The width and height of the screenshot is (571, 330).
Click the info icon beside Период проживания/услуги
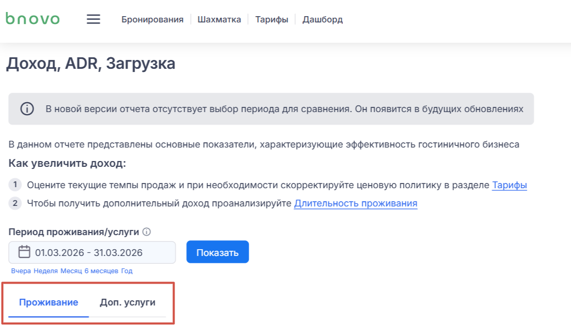point(147,232)
